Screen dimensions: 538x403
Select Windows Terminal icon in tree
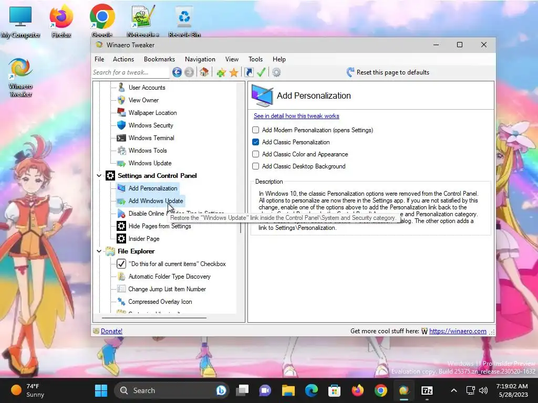point(121,138)
